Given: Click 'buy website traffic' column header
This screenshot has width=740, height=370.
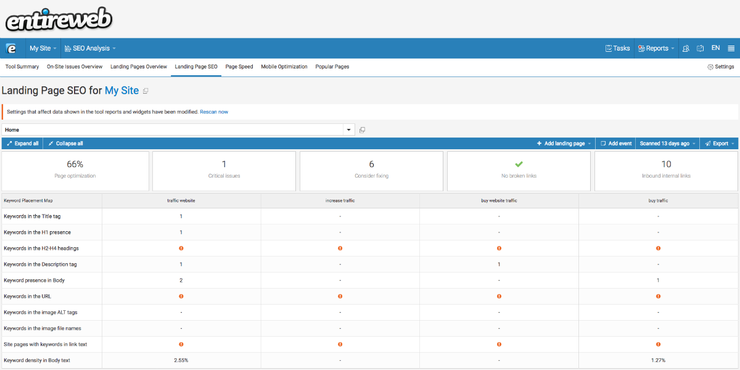Looking at the screenshot, I should [x=499, y=200].
